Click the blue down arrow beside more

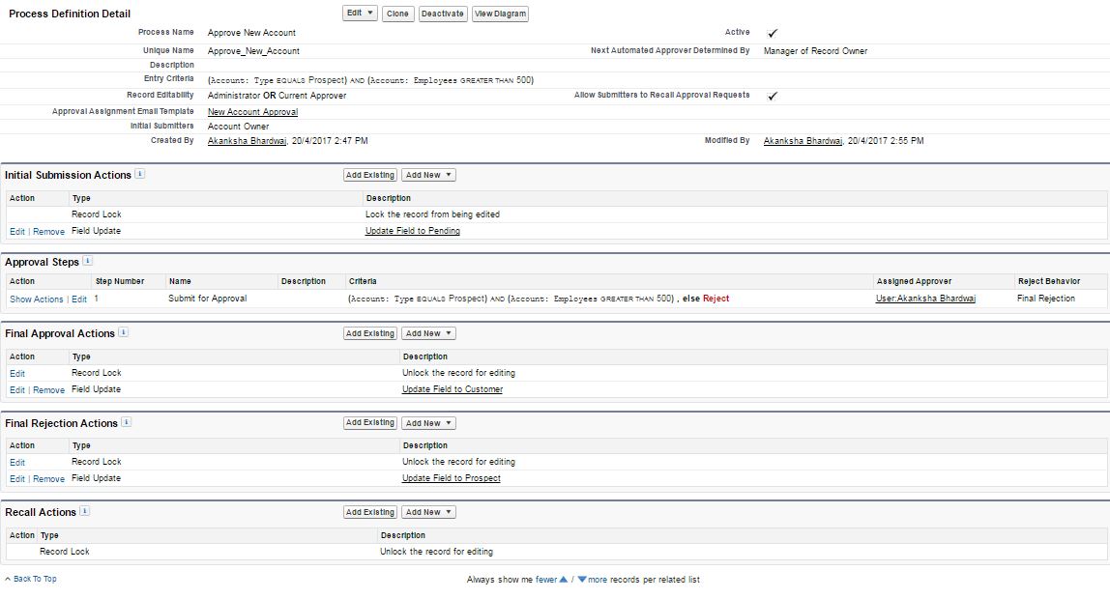pyautogui.click(x=581, y=579)
